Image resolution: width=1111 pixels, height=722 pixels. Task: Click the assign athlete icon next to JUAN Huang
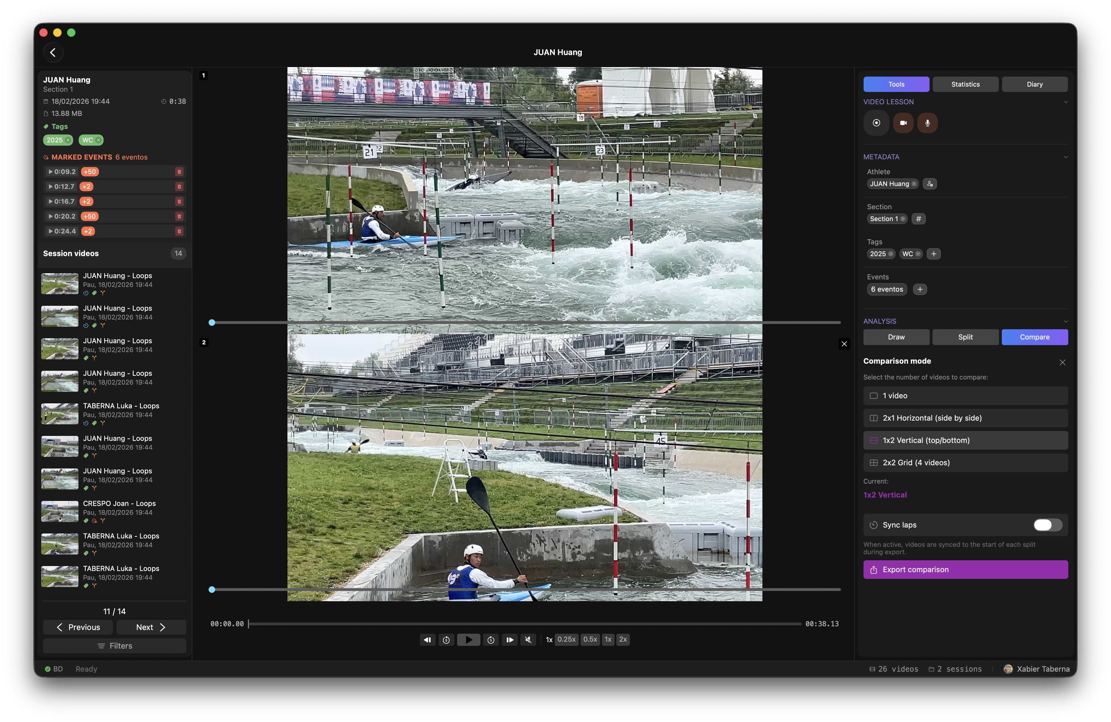pyautogui.click(x=930, y=184)
